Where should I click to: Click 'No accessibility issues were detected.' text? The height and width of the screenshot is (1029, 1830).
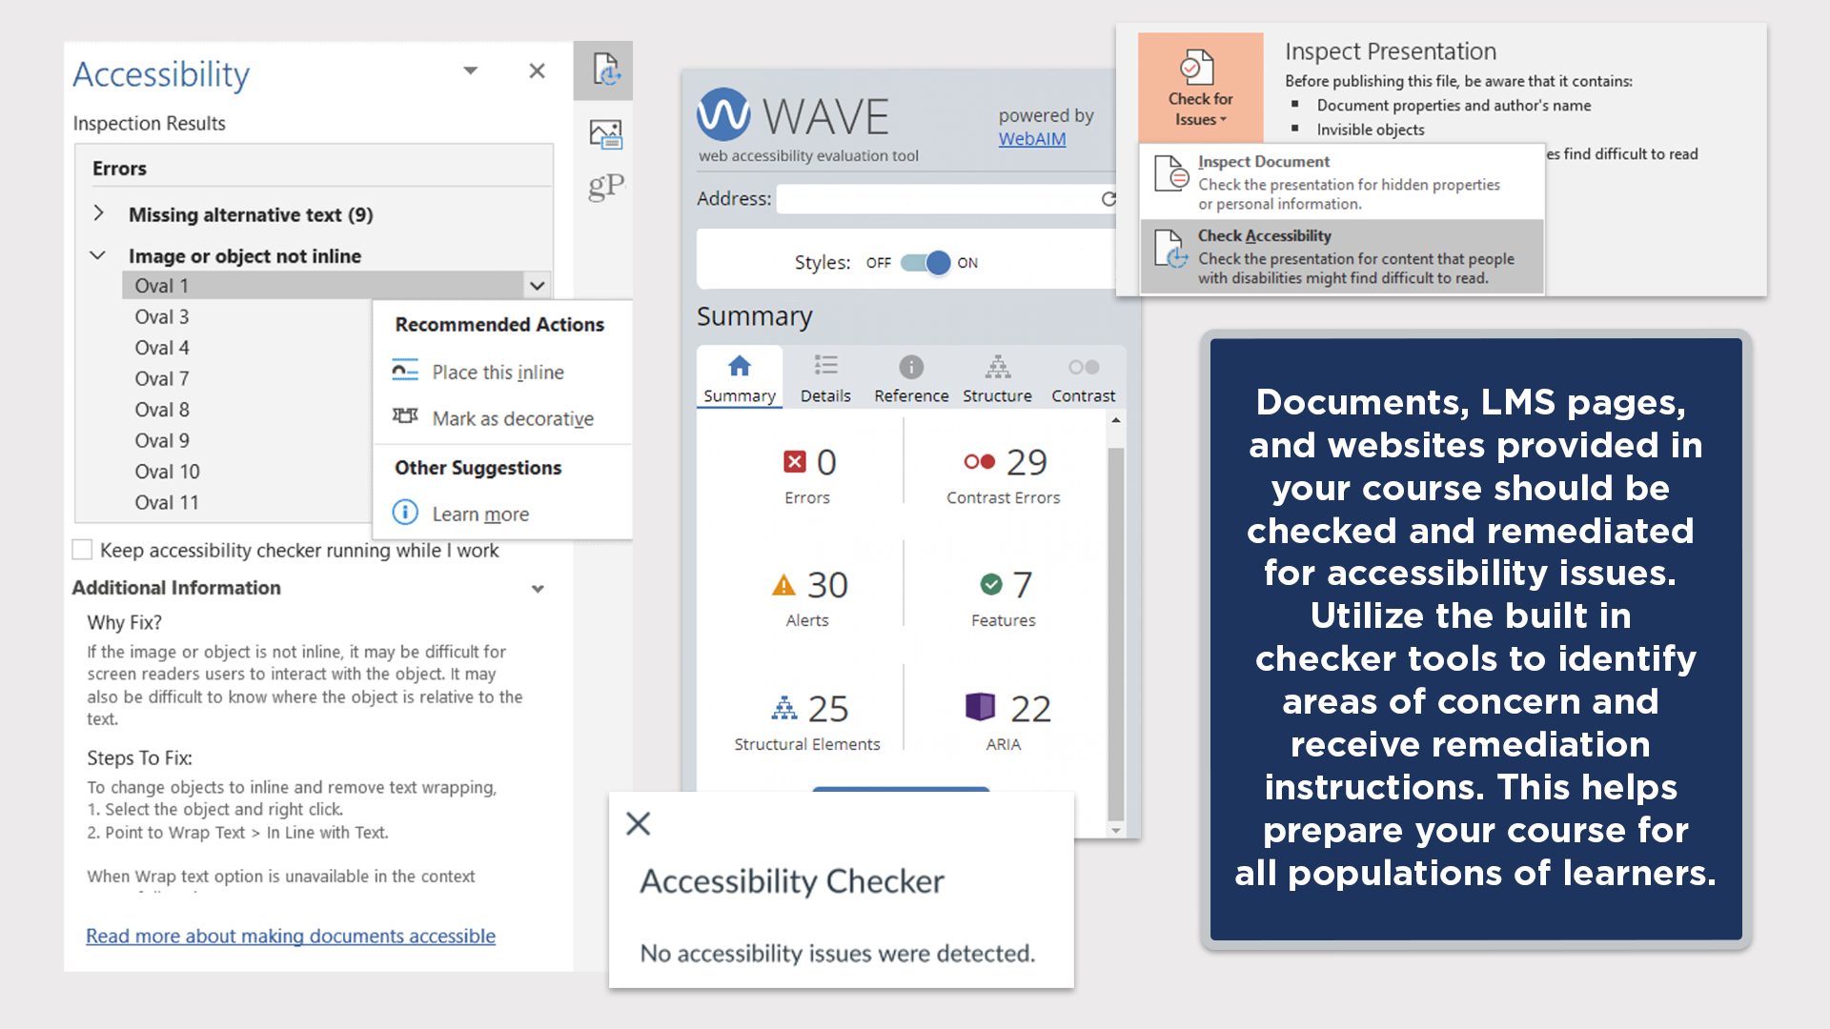pos(837,954)
